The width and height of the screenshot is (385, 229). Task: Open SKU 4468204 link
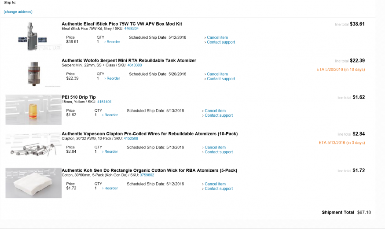click(132, 29)
